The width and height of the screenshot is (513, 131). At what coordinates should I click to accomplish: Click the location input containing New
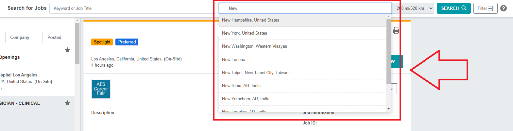305,8
